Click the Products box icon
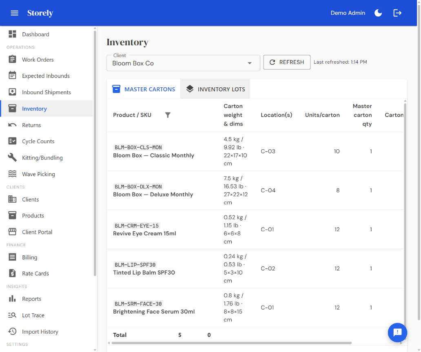The image size is (421, 352). pyautogui.click(x=12, y=215)
